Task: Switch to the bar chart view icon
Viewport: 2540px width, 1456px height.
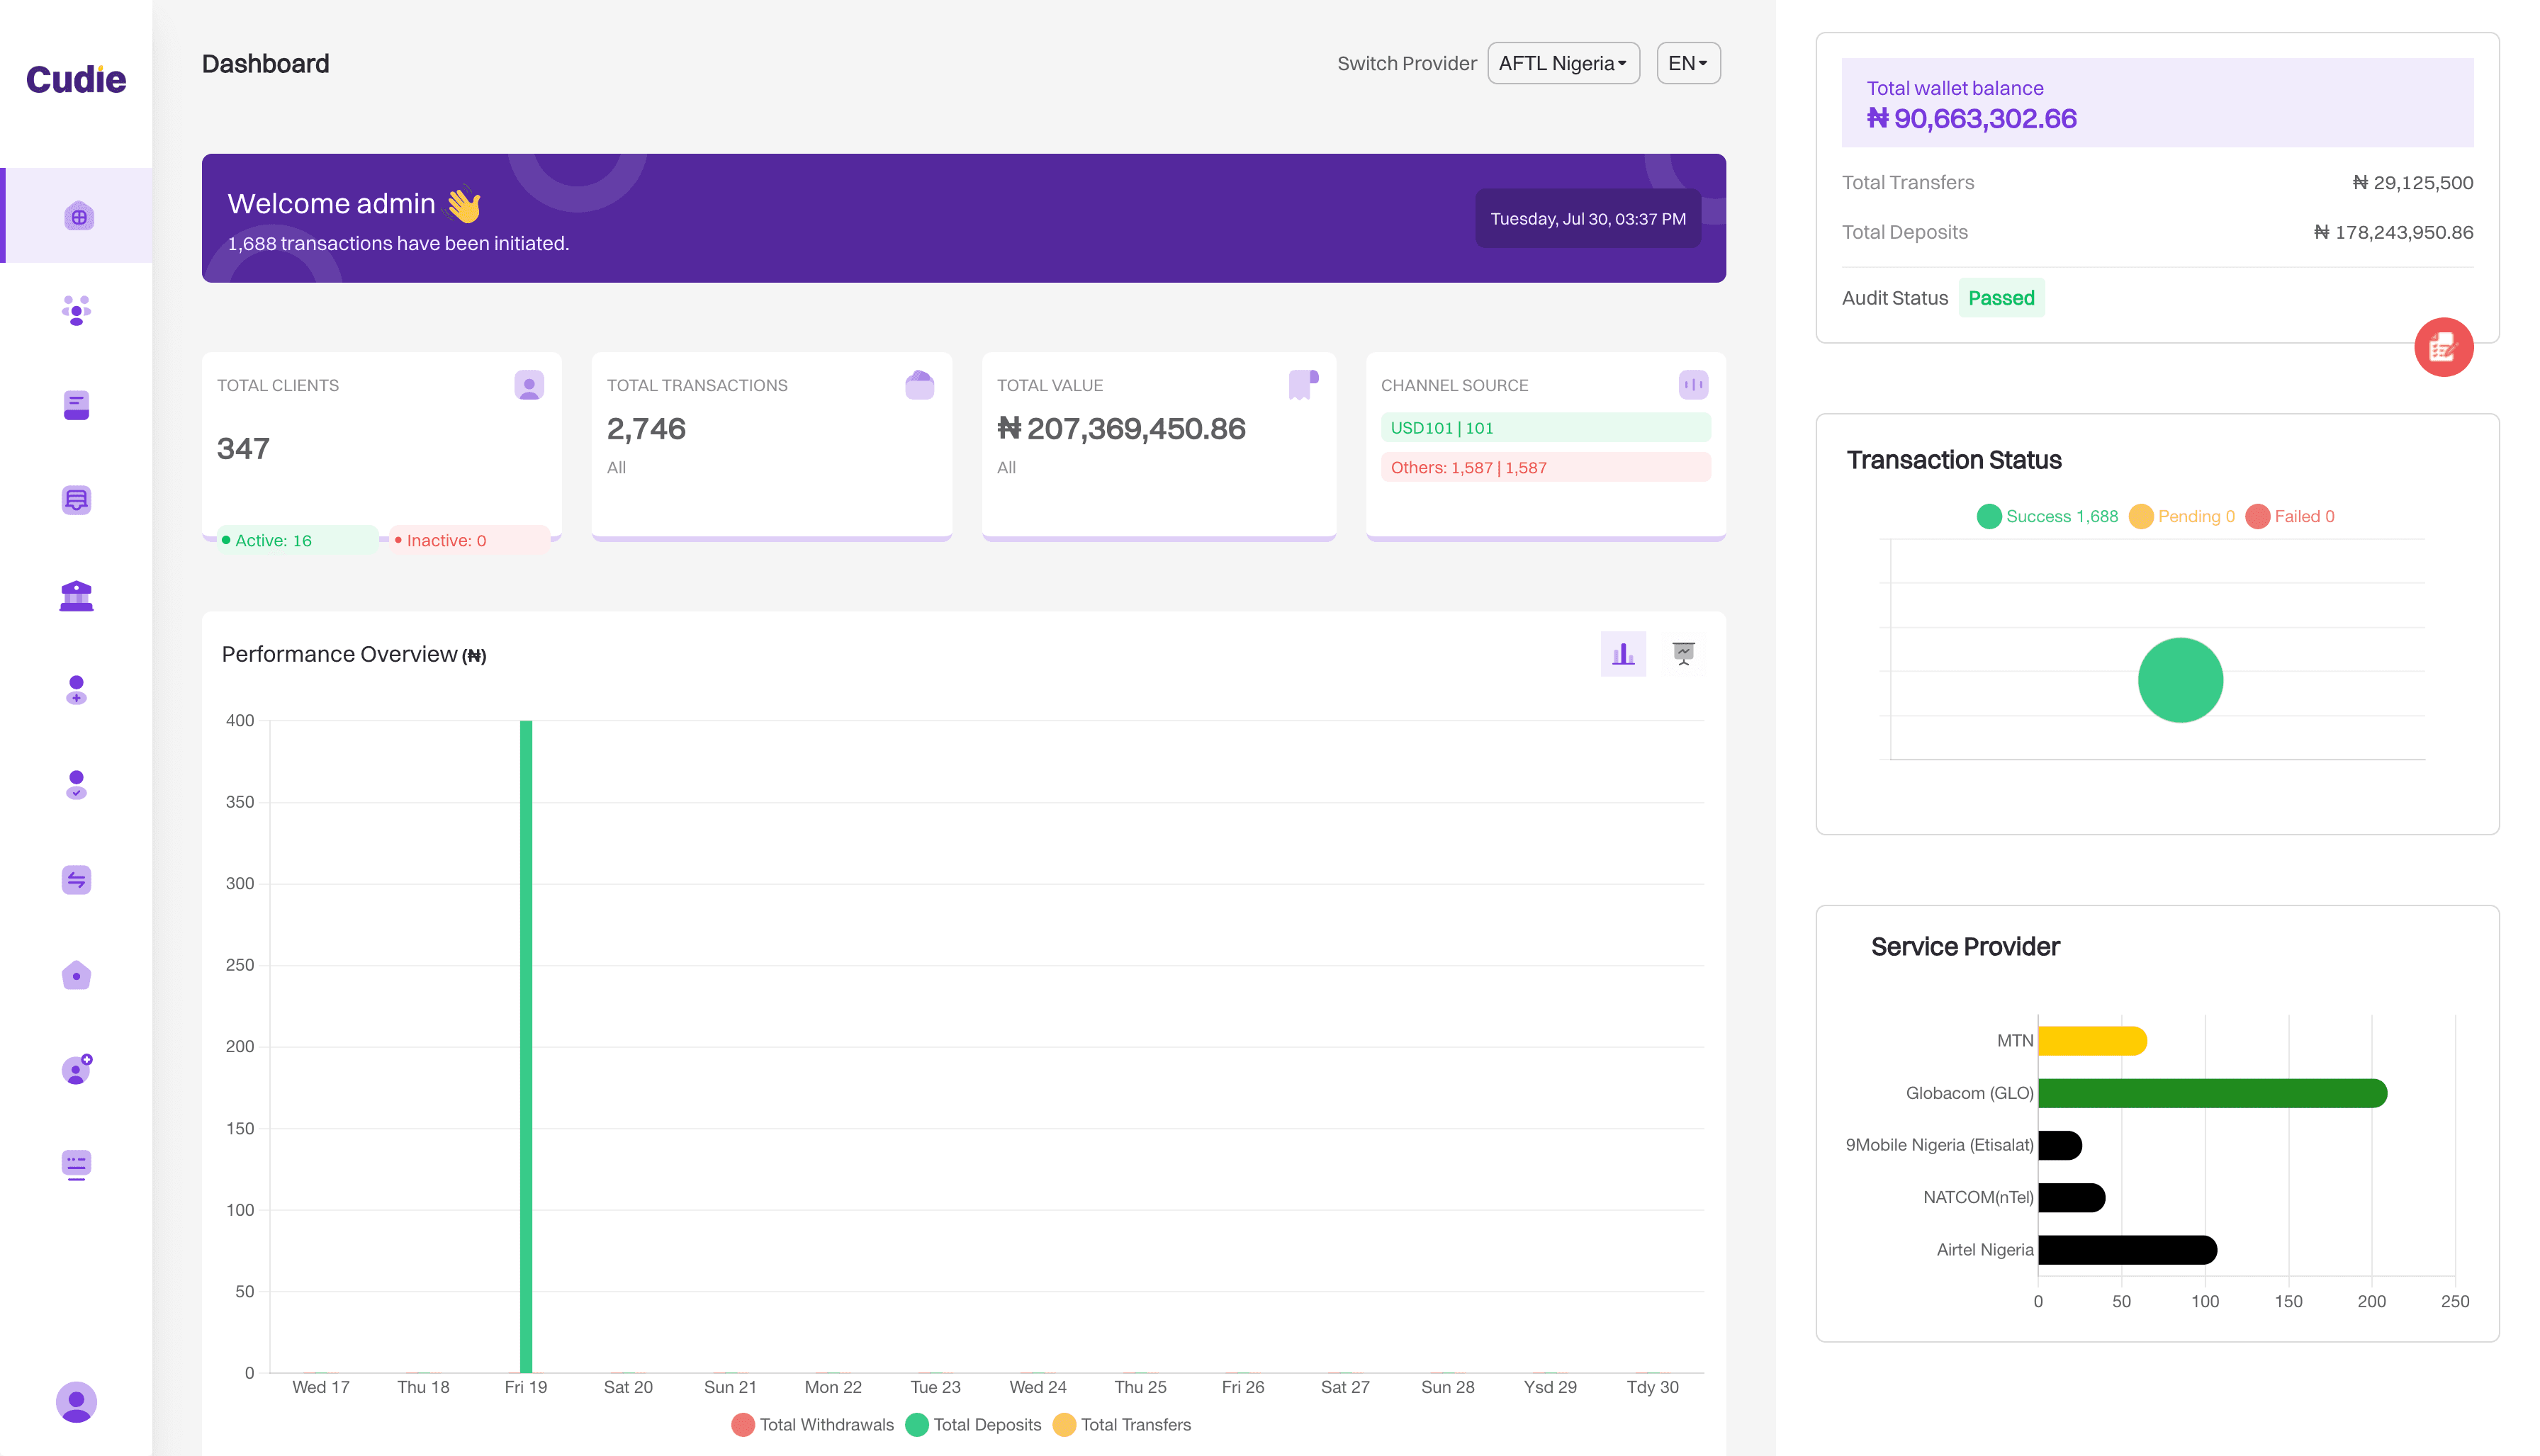Action: pos(1622,654)
